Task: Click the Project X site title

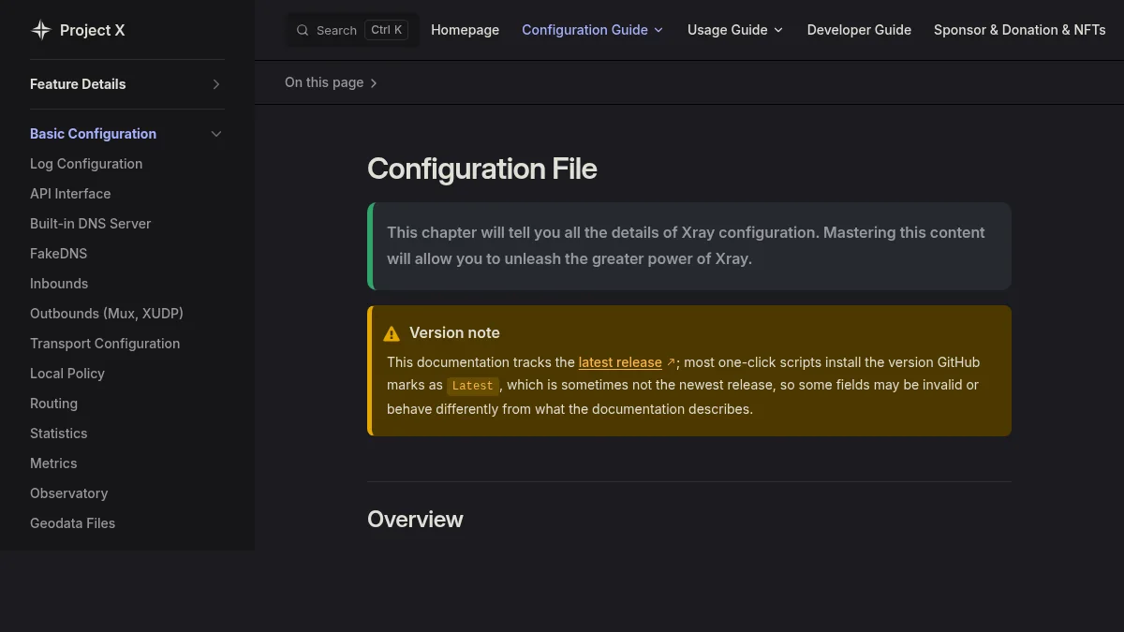Action: [x=92, y=30]
